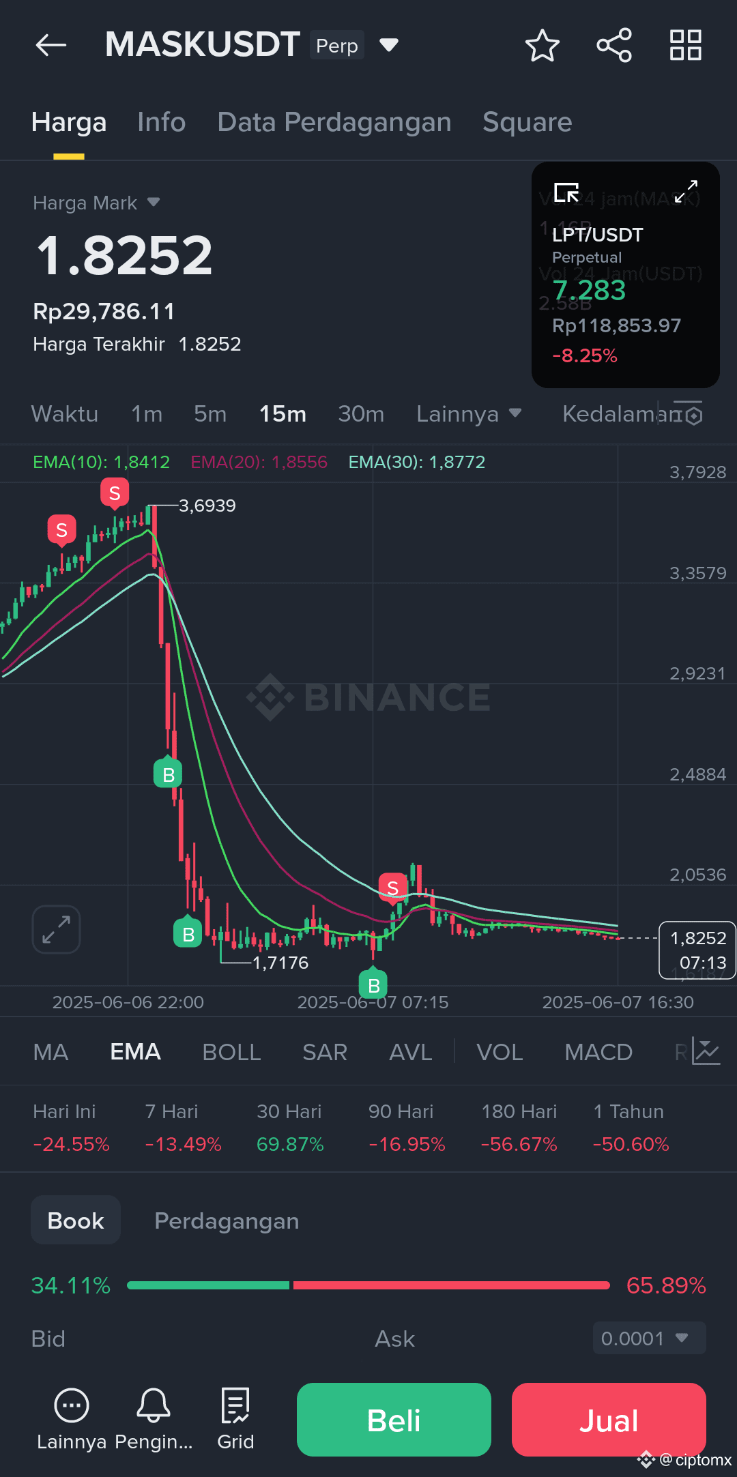Switch to the Perdagangan tab
Image resolution: width=737 pixels, height=1477 pixels.
[x=227, y=1220]
